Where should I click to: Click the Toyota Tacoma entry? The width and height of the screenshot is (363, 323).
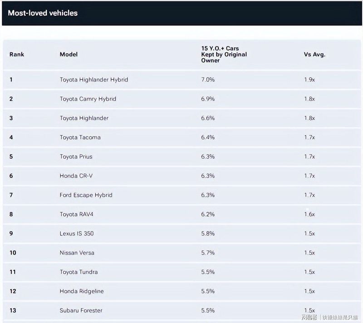(x=80, y=137)
